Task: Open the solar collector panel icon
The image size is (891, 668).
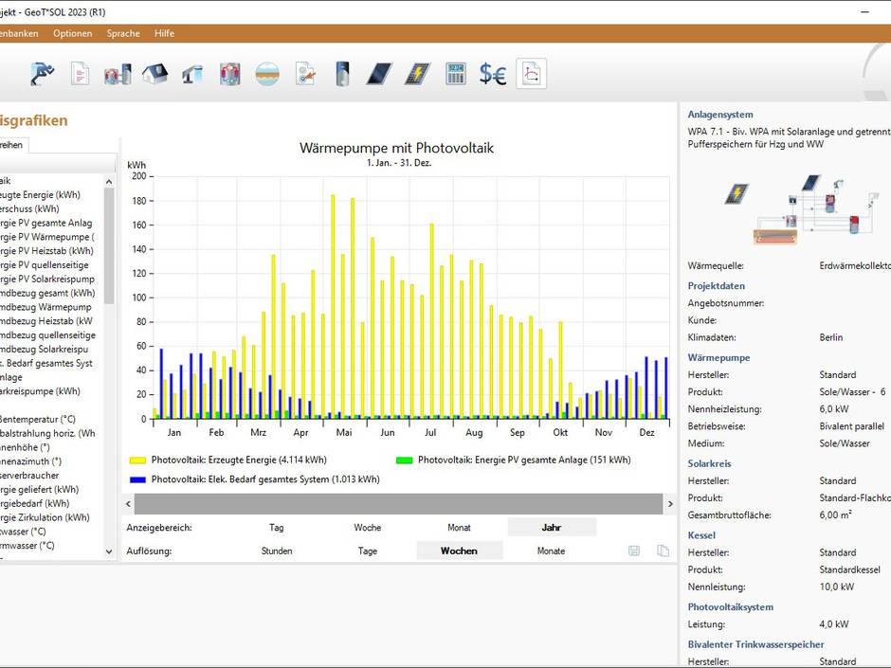Action: pos(380,74)
